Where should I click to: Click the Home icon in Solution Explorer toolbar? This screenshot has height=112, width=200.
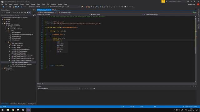coord(7,12)
